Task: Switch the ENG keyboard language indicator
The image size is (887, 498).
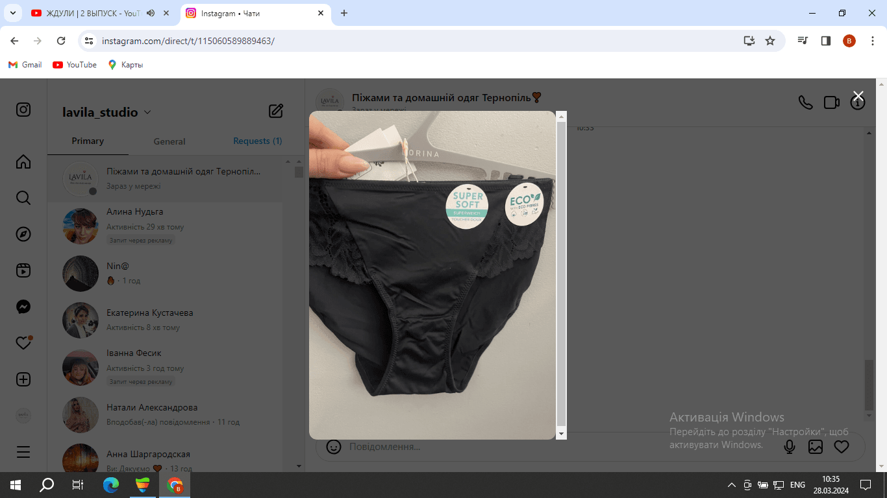Action: pyautogui.click(x=797, y=485)
